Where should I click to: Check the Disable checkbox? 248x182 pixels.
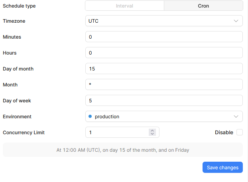(240, 132)
